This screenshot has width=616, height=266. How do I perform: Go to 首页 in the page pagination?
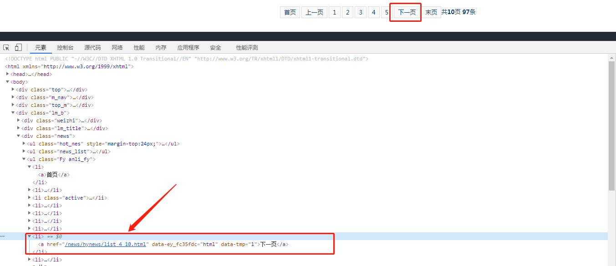point(290,12)
